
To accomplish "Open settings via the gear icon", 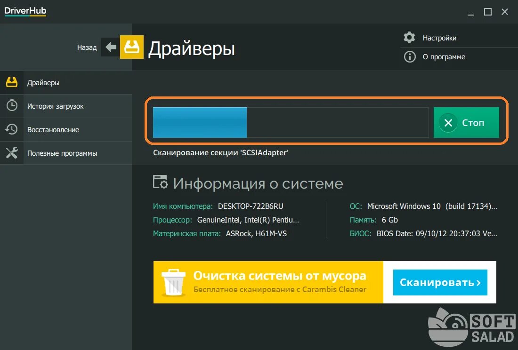I will point(409,38).
